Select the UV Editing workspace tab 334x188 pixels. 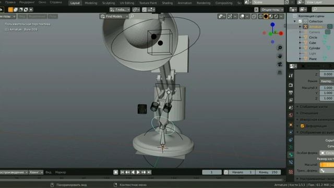click(x=127, y=3)
